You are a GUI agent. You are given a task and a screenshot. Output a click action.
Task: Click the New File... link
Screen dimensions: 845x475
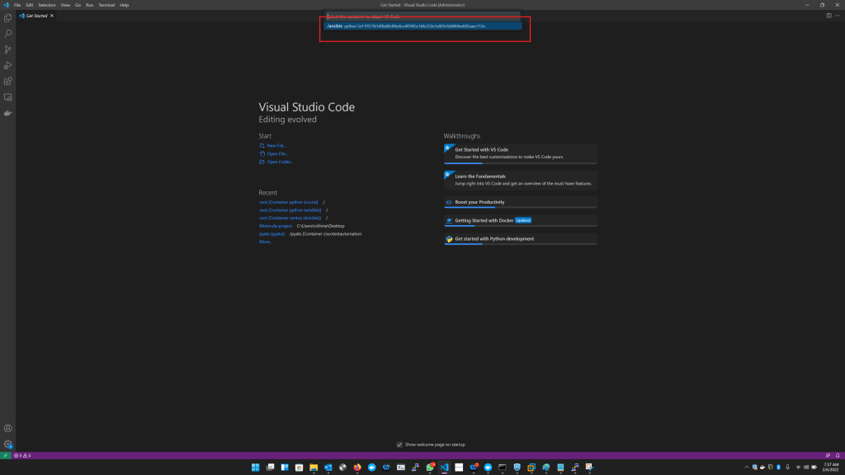(x=276, y=145)
